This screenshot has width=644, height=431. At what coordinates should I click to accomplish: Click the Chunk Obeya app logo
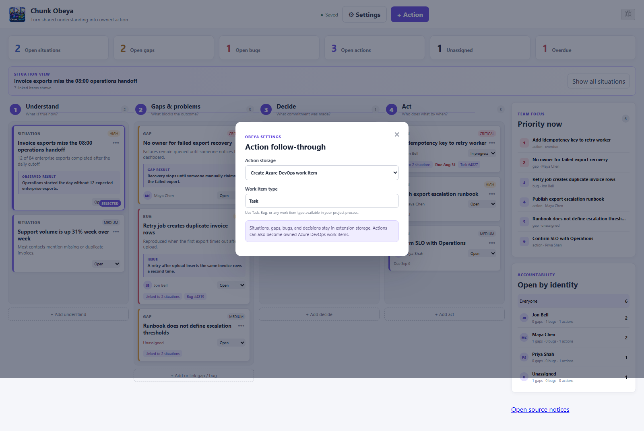[17, 14]
